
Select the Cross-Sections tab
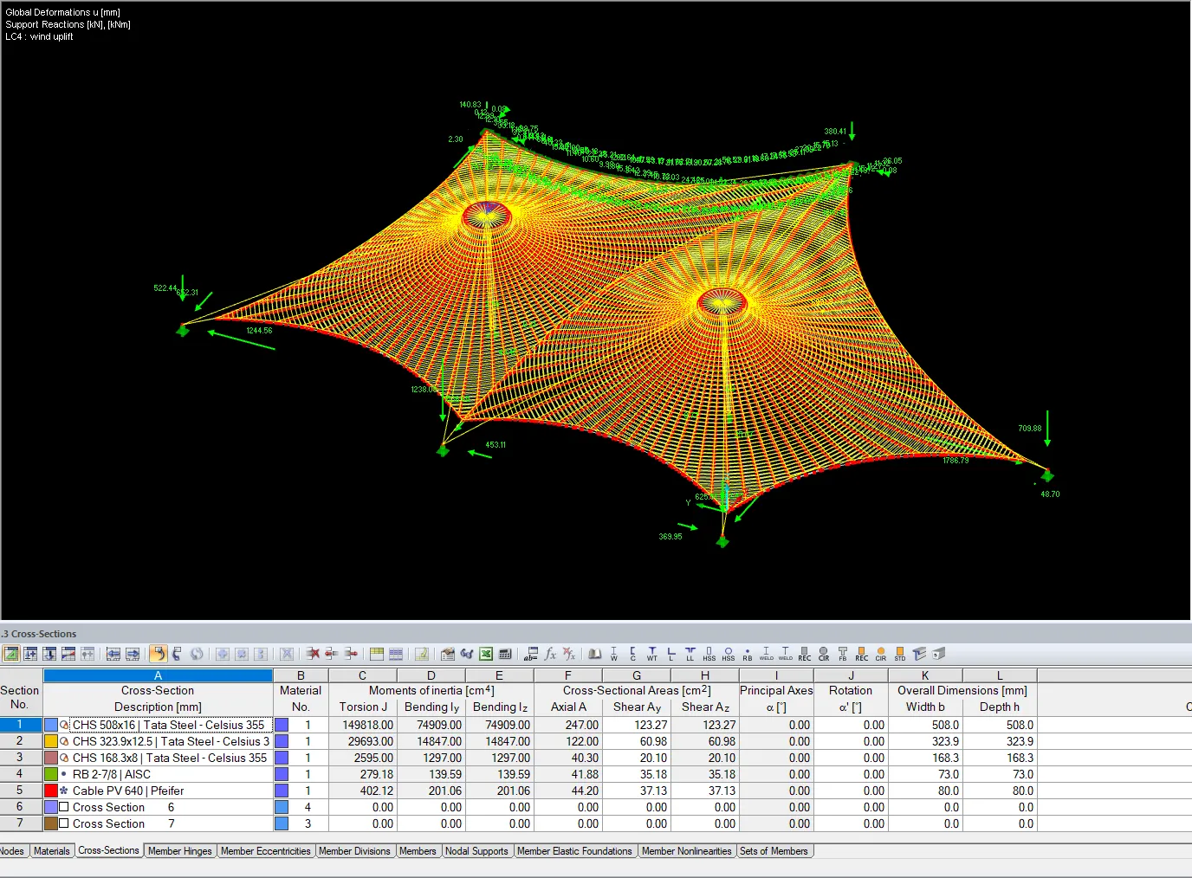click(108, 850)
